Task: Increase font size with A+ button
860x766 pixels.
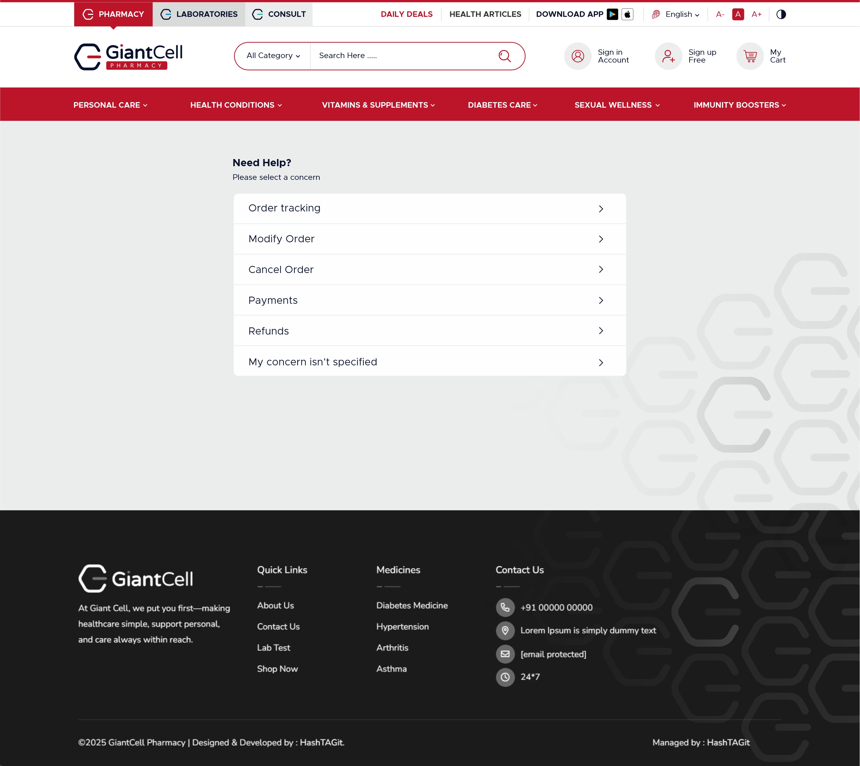Action: 756,14
